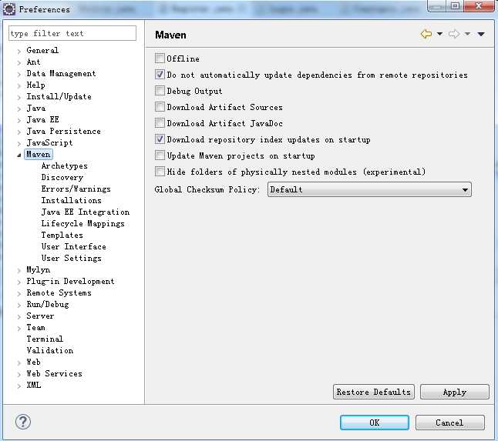
Task: Select the Help tree item
Action: pyautogui.click(x=36, y=85)
